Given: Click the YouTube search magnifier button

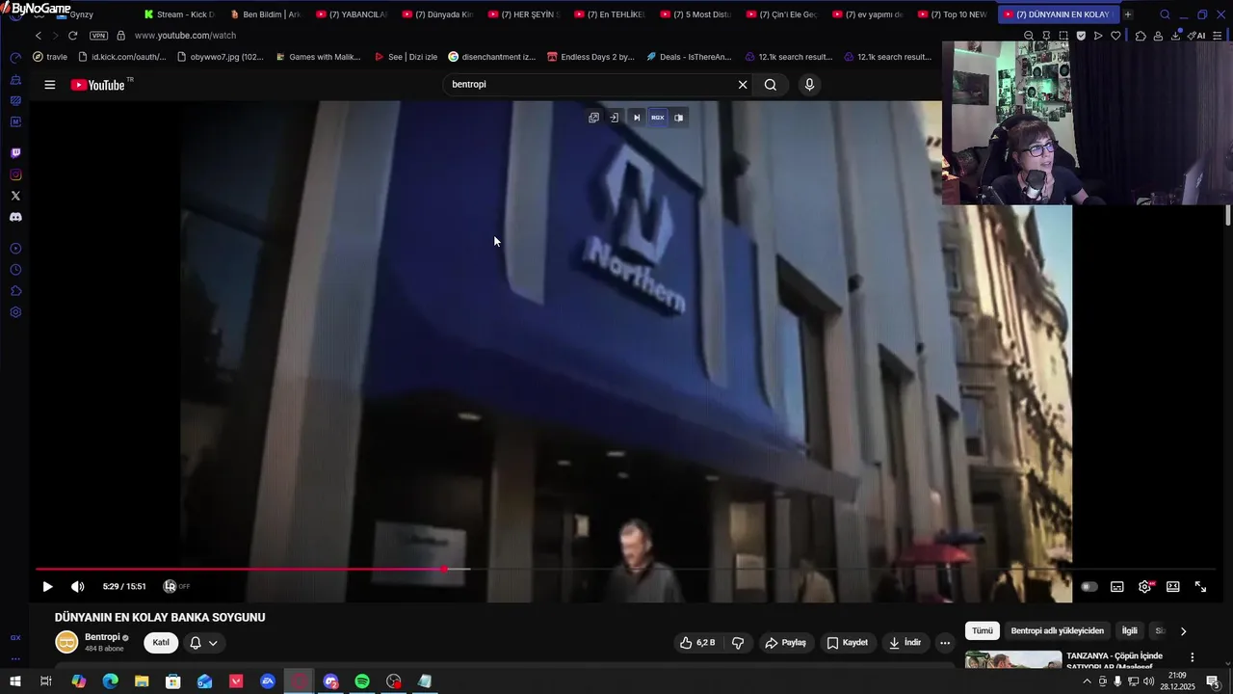Looking at the screenshot, I should point(771,85).
